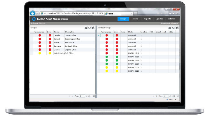Image resolution: width=210 pixels, height=116 pixels.
Task: Open address bar autocomplete dropdown arrow
Action: 95,13
